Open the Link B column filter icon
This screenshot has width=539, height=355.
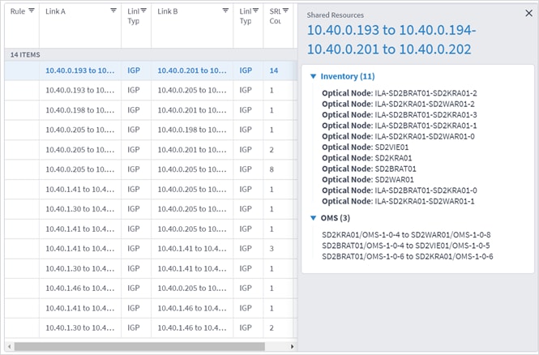click(225, 11)
